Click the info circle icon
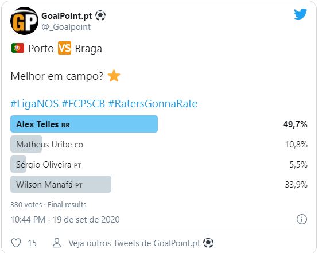This screenshot has height=253, width=330. coord(302,219)
